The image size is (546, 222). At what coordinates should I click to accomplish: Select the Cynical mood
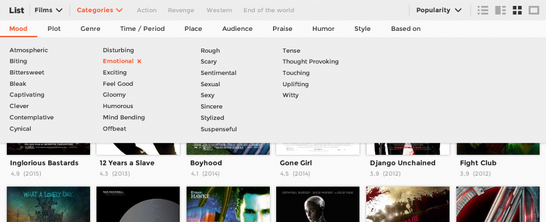20,129
